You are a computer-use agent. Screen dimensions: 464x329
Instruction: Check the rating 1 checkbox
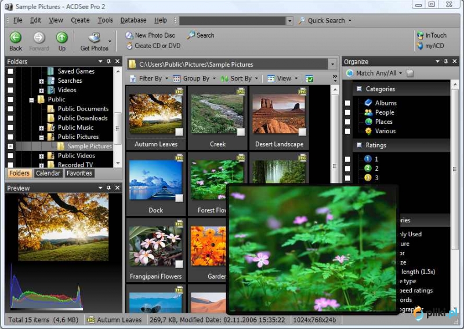click(x=347, y=159)
